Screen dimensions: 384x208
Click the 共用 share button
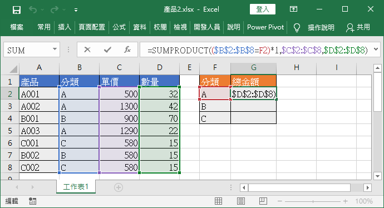(x=358, y=27)
